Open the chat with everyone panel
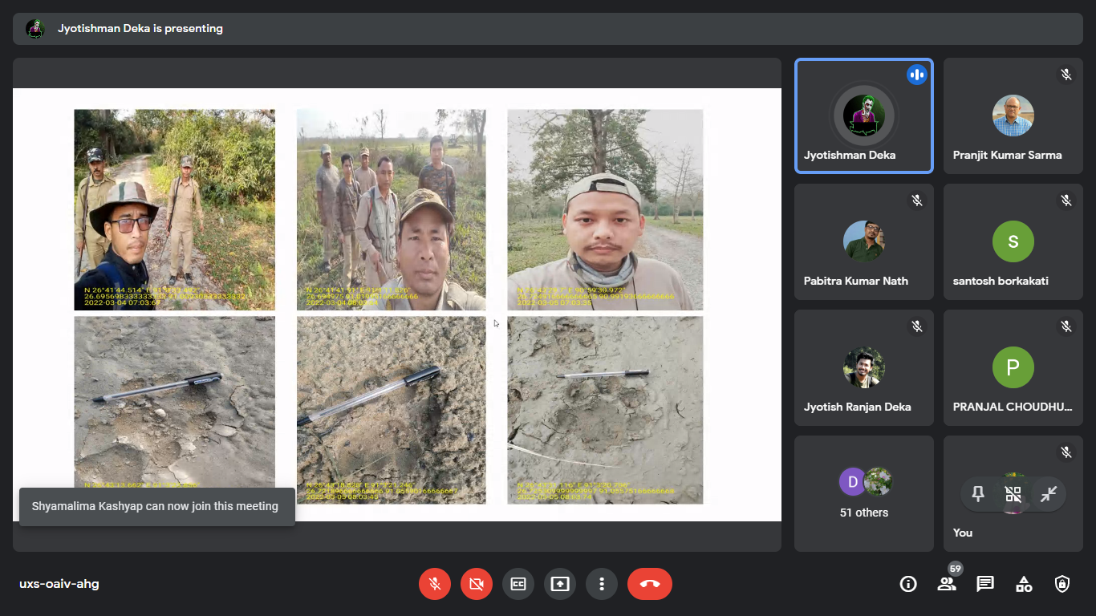 tap(985, 584)
